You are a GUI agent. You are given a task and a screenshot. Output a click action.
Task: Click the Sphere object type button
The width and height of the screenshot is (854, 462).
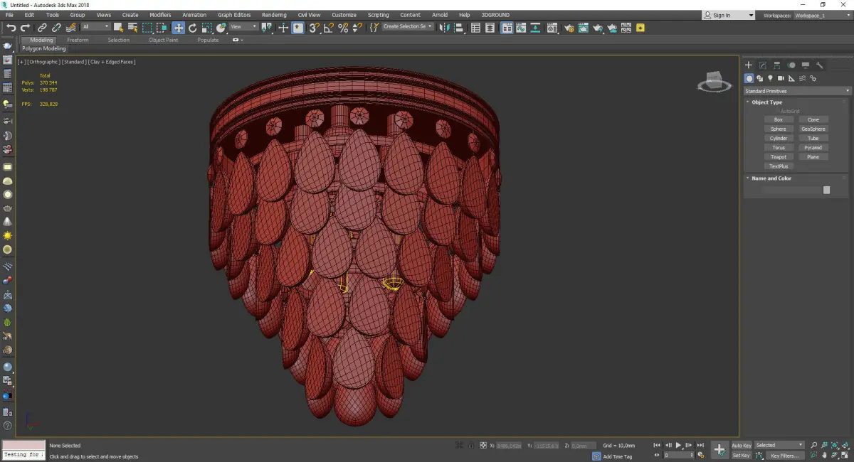(x=779, y=129)
